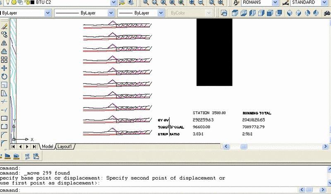Viewport: 331px width, 194px height.
Task: Click the RUNNING TOTAL heading text
Action: 257,113
